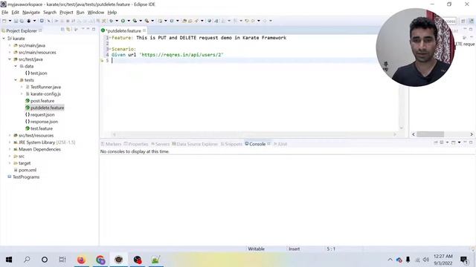Image resolution: width=476 pixels, height=267 pixels.
Task: Open the Help menu
Action: (x=112, y=13)
